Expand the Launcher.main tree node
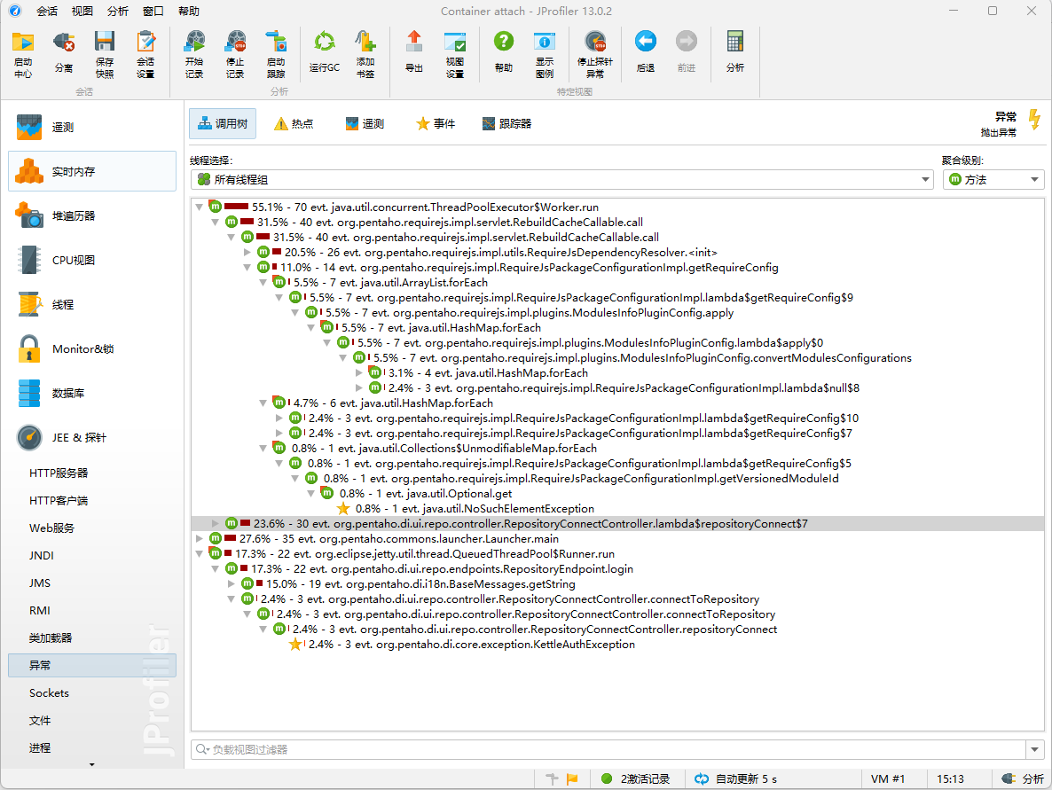 coord(200,538)
